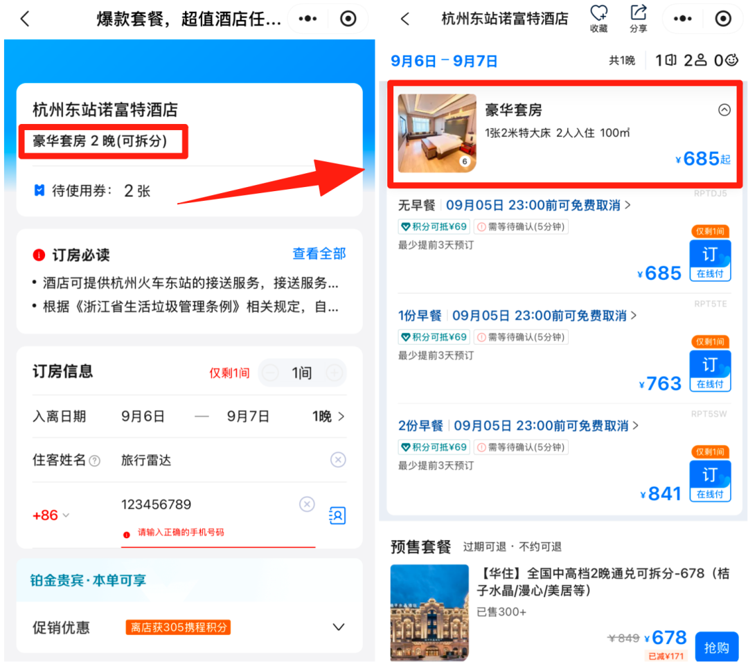This screenshot has width=748, height=662.
Task: Increase room count with the plus stepper
Action: pos(334,373)
